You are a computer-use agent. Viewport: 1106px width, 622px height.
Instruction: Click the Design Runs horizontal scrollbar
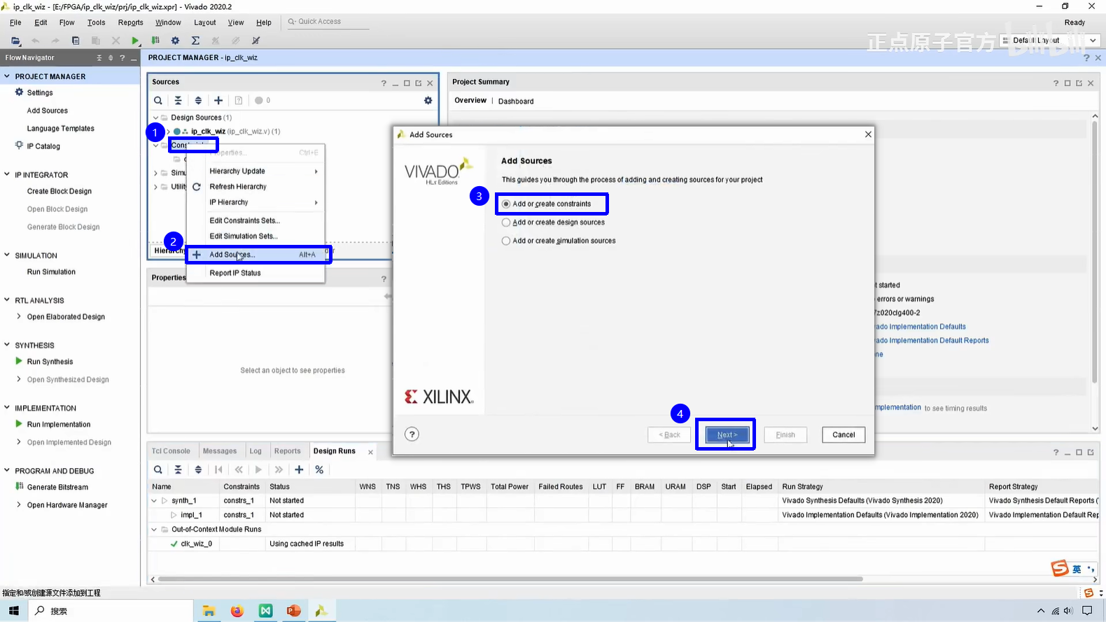pyautogui.click(x=511, y=579)
